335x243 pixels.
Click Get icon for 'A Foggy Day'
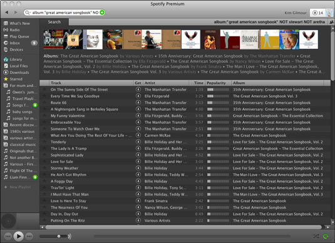point(138,181)
